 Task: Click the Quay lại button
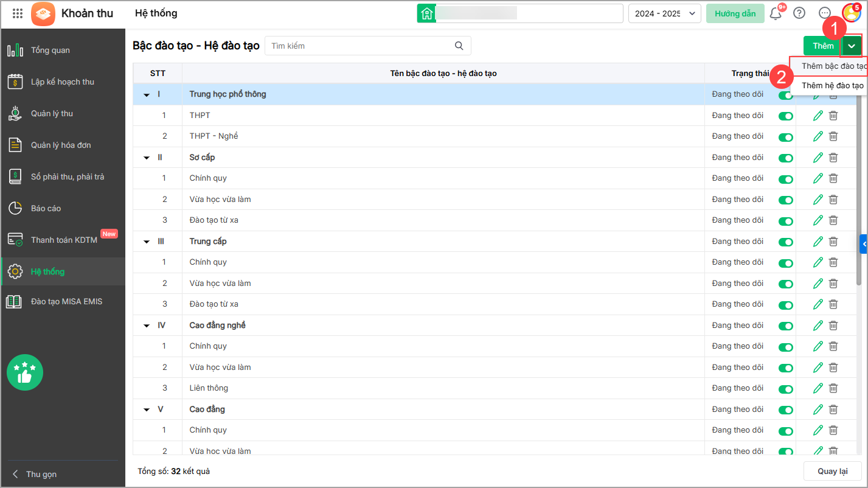[833, 472]
